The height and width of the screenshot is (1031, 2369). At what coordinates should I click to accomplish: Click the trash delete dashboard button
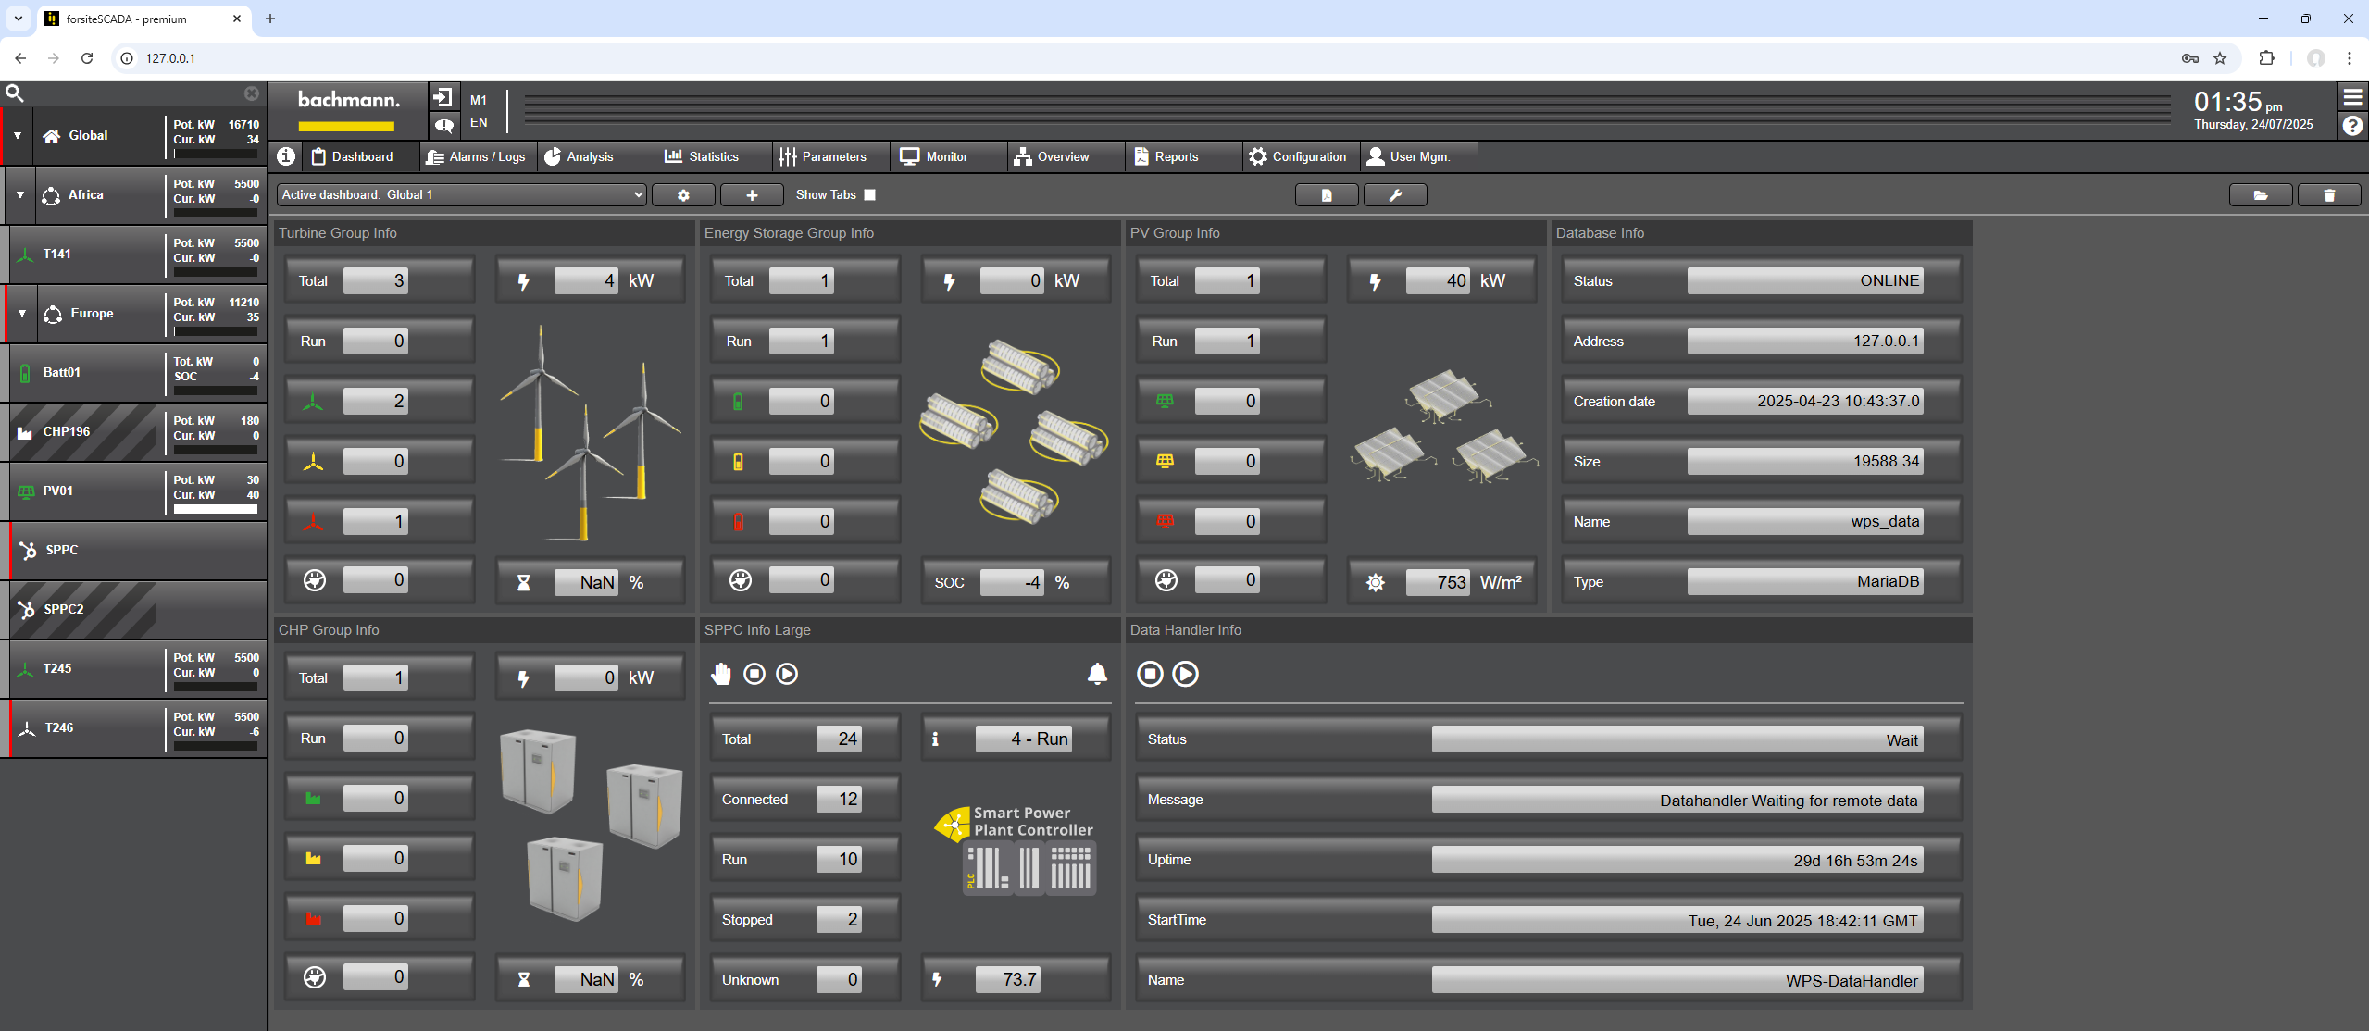[2329, 195]
